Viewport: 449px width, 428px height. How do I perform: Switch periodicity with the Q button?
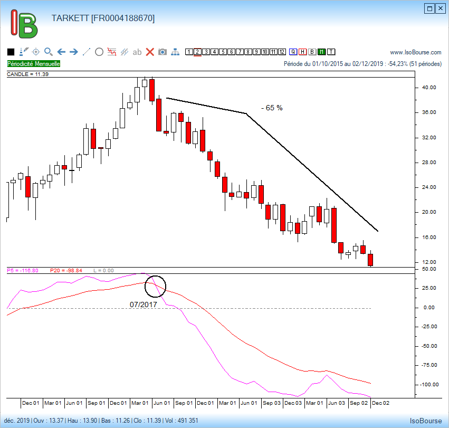click(x=293, y=52)
